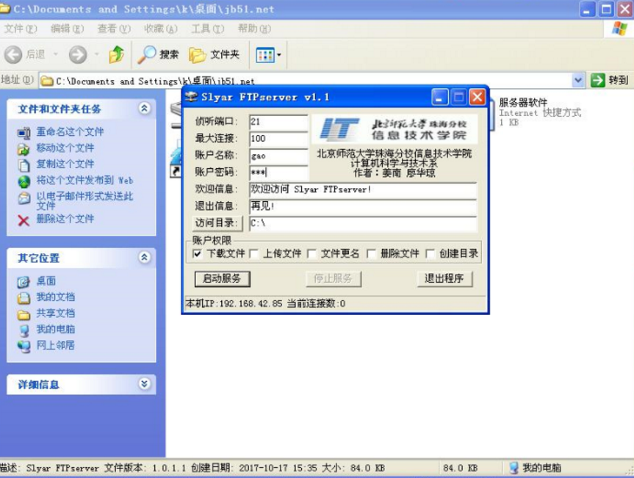Image resolution: width=634 pixels, height=478 pixels.
Task: Click 删除这个文件 link
Action: (65, 219)
